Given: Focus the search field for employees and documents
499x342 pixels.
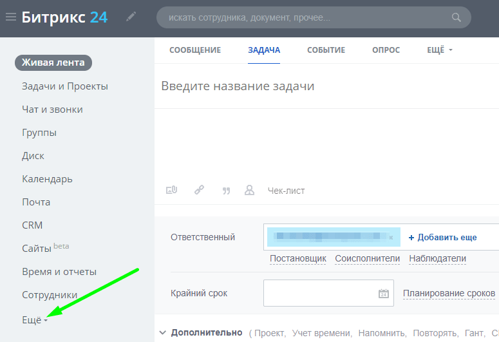Looking at the screenshot, I should (314, 17).
